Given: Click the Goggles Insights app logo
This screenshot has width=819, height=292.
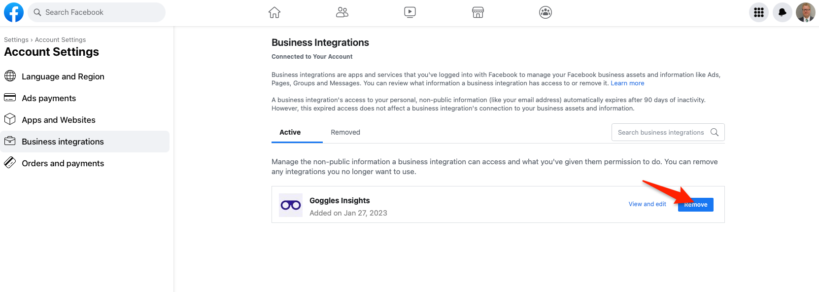Looking at the screenshot, I should (291, 205).
